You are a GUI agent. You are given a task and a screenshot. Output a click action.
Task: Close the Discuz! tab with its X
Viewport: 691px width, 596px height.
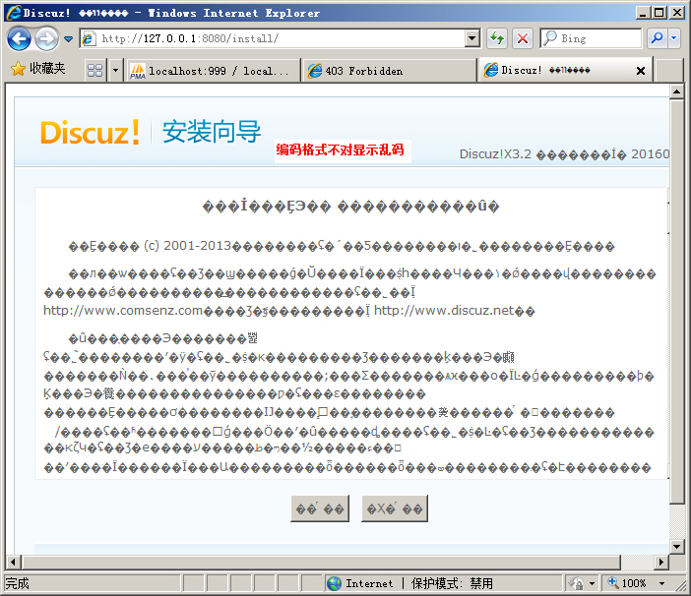[x=641, y=71]
